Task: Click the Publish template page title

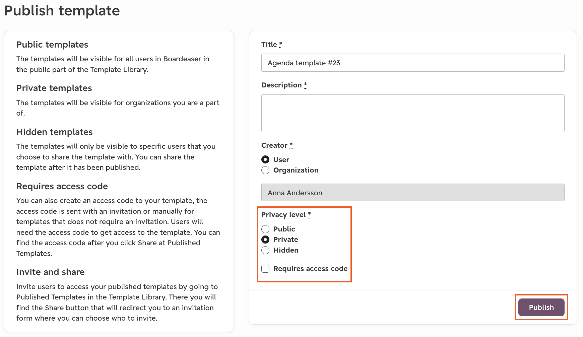Action: click(62, 10)
